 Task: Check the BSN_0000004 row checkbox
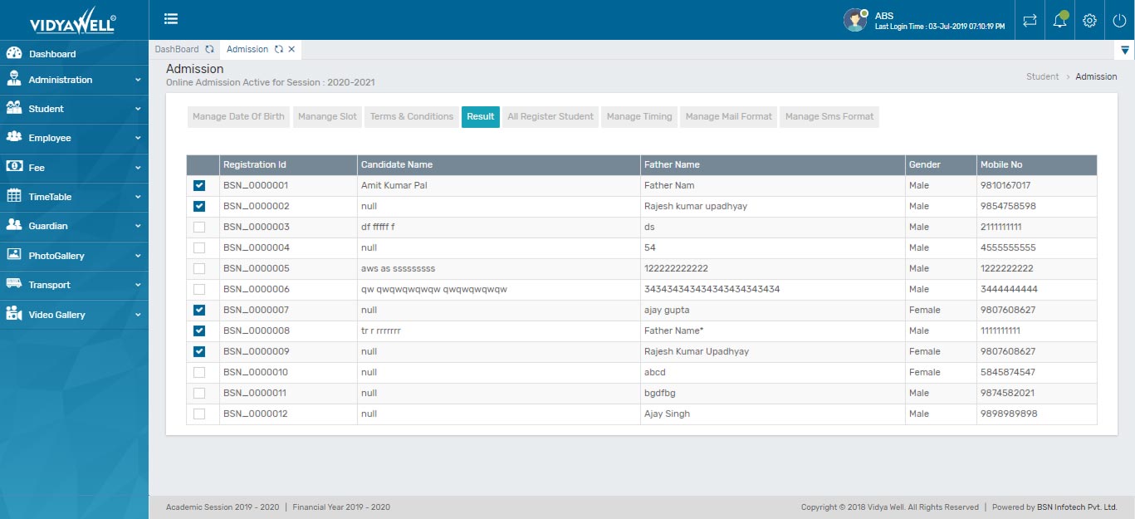pyautogui.click(x=199, y=247)
